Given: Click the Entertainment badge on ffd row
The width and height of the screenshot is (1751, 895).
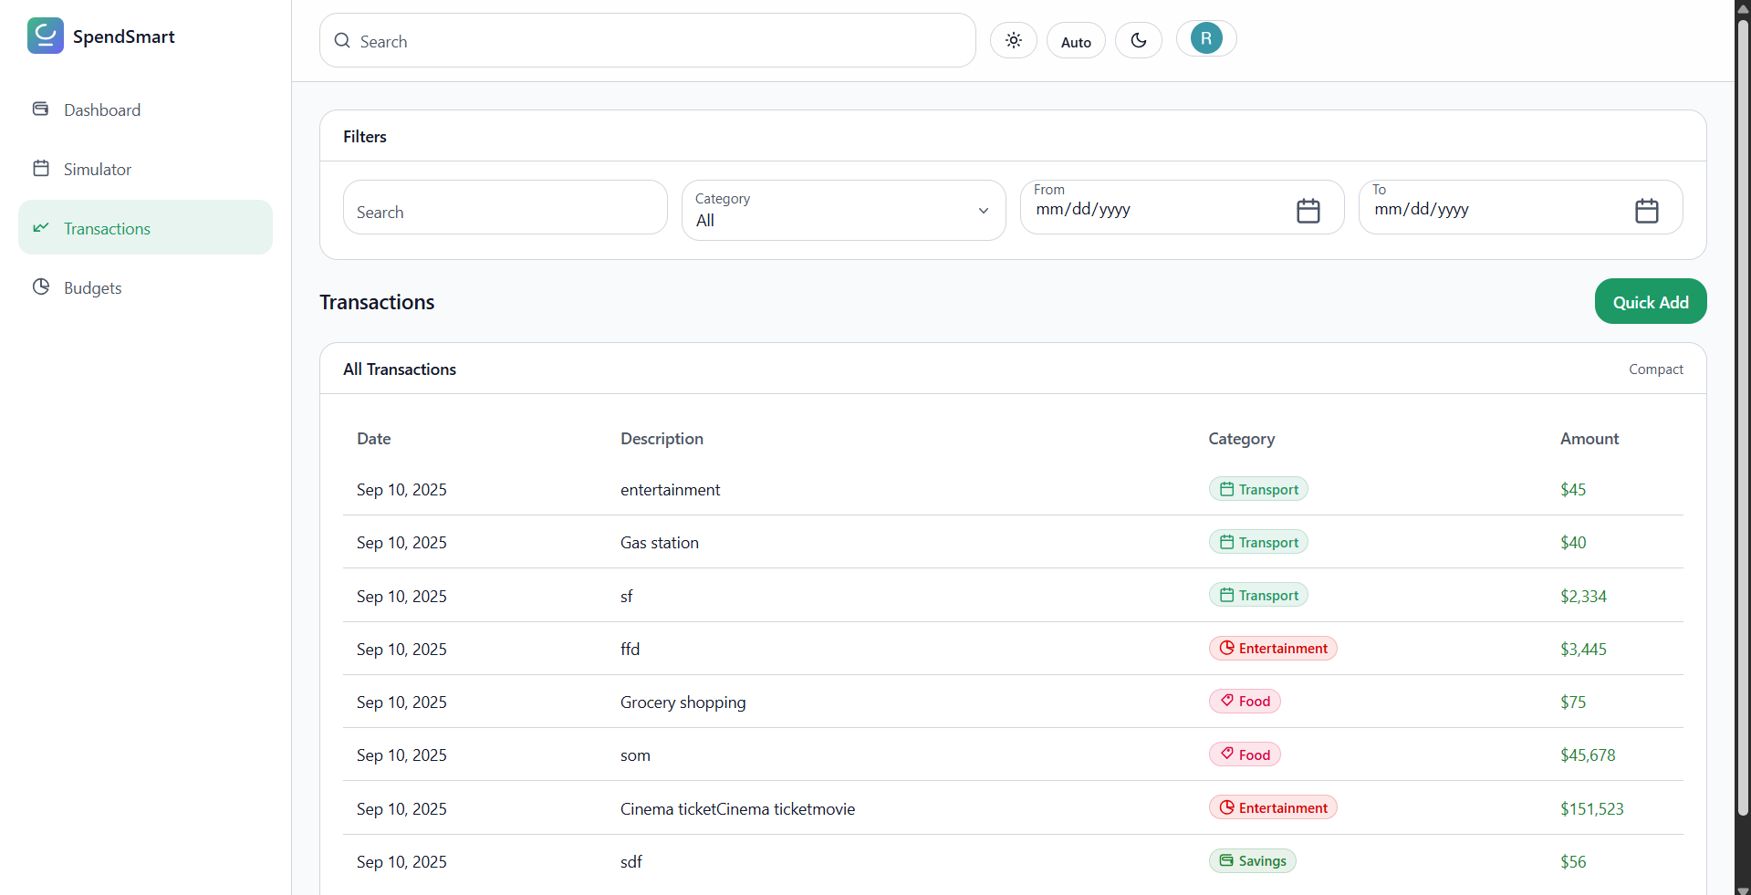Looking at the screenshot, I should coord(1273,648).
